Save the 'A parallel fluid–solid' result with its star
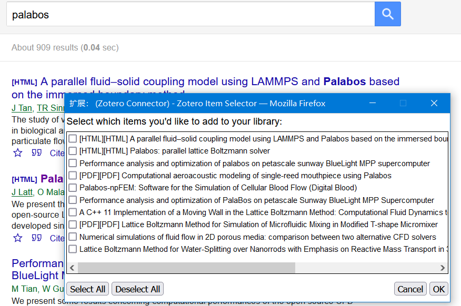Image resolution: width=461 pixels, height=306 pixels. [x=18, y=152]
